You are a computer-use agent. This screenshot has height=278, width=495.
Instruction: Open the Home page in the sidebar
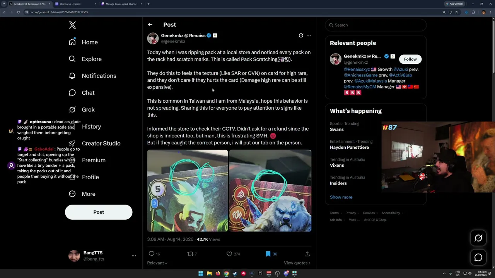(83, 42)
